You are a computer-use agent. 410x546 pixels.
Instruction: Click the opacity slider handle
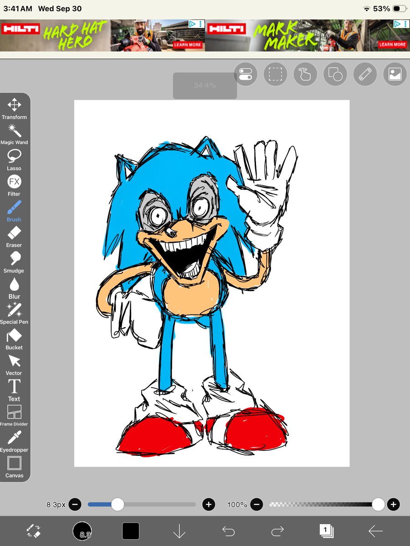point(378,504)
